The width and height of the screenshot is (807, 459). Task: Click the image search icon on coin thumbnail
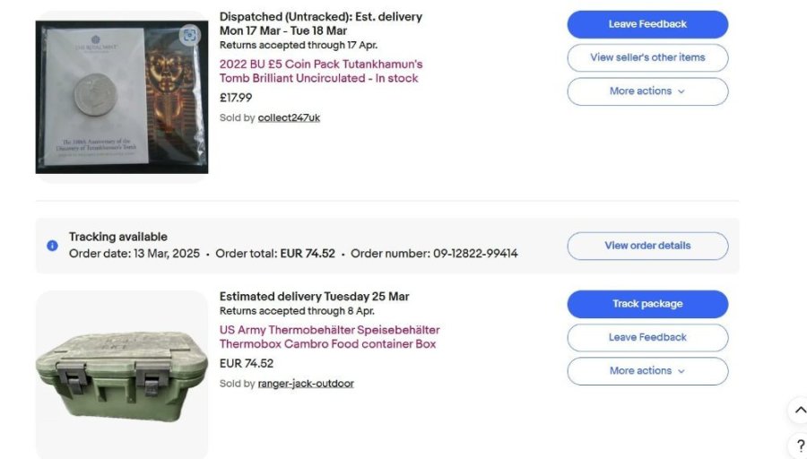click(x=189, y=35)
